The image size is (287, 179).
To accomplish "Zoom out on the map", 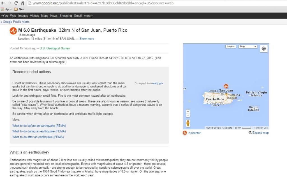I will tap(188, 115).
